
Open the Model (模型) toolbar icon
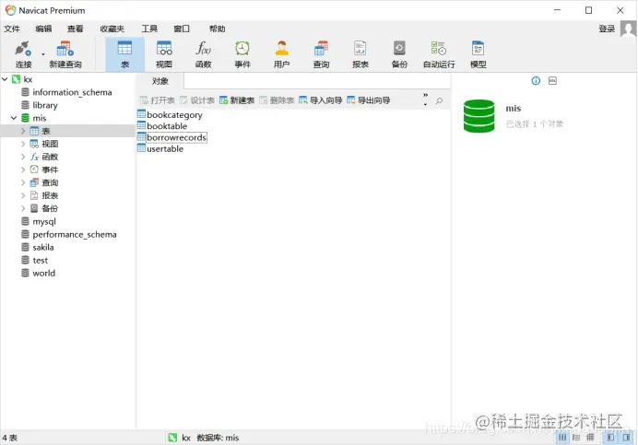tap(478, 54)
